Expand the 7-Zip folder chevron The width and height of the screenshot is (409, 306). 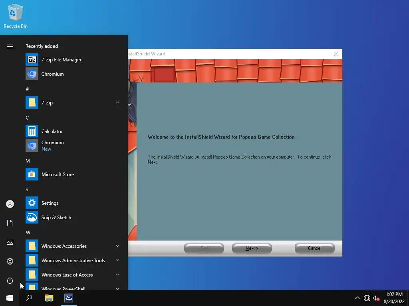(x=117, y=102)
